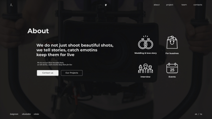Open the vkontakte footer link

click(26, 114)
